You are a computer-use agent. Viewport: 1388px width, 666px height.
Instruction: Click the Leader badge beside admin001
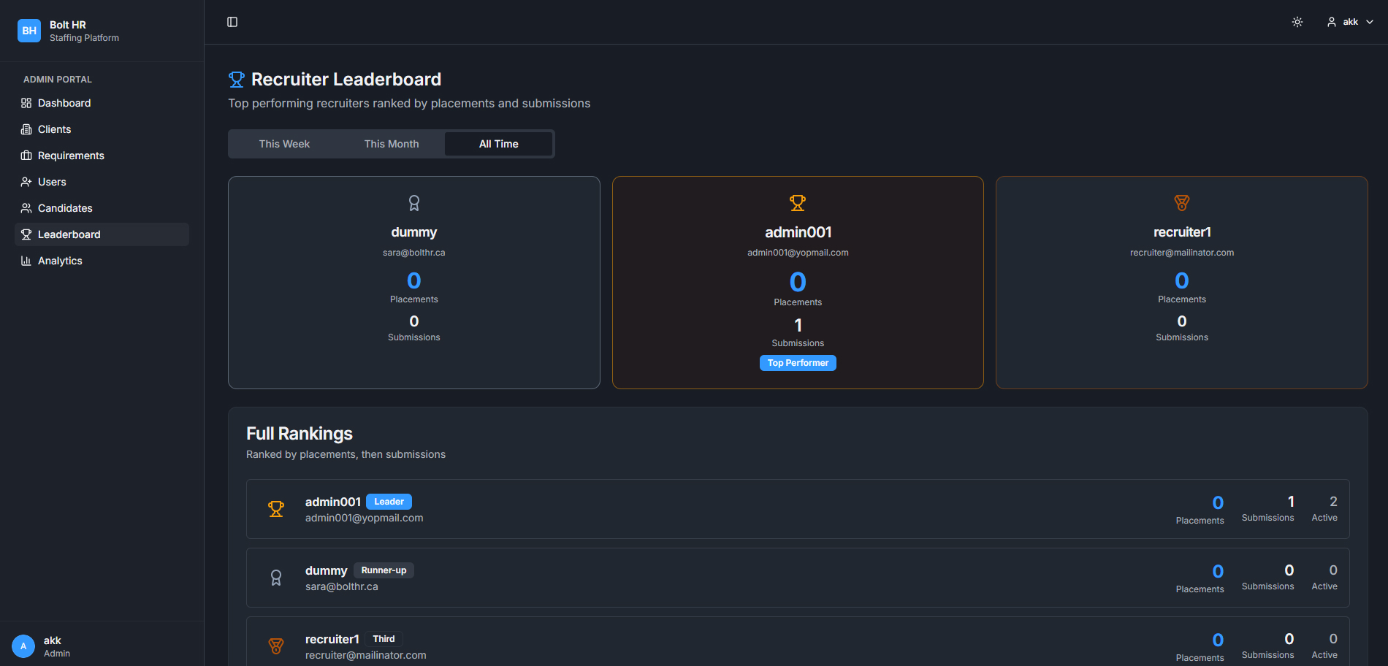pyautogui.click(x=389, y=502)
